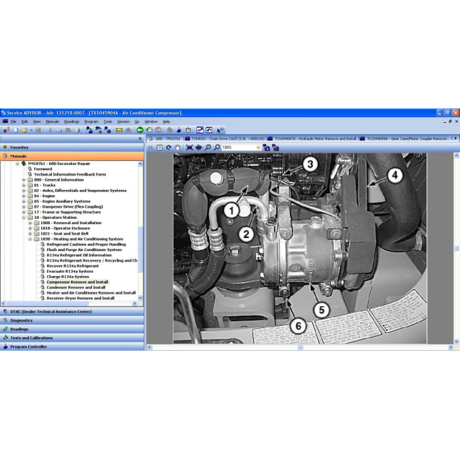Open the Readings menu
Screen dimensions: 460x460
[72, 122]
